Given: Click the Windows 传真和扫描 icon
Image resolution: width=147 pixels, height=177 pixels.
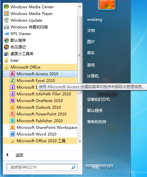Looking at the screenshot, I should tap(6, 27).
